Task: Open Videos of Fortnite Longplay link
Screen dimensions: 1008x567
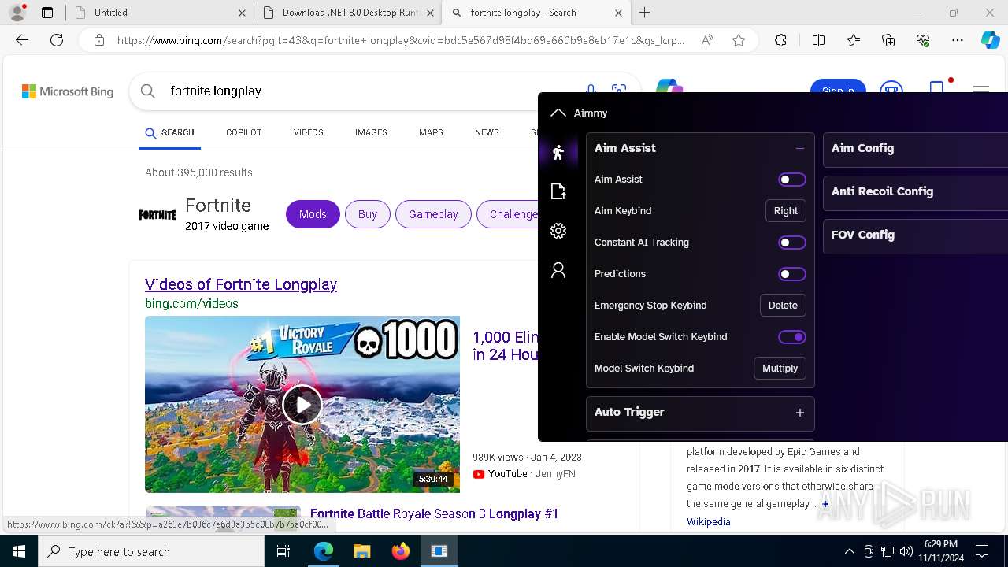Action: (241, 284)
